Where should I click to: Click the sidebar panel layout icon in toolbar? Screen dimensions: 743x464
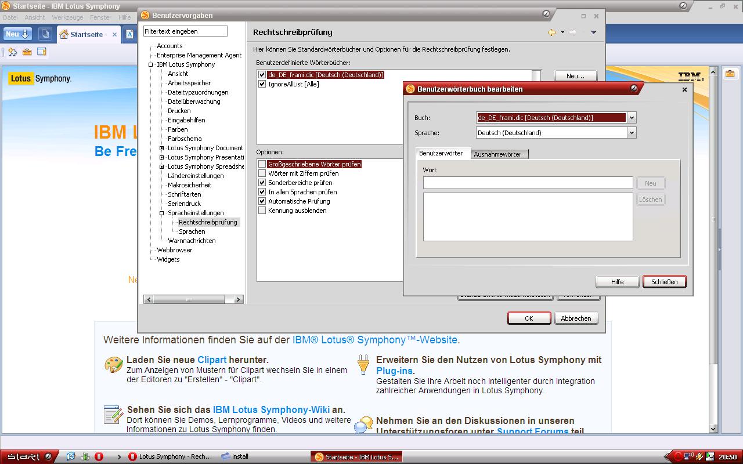[41, 52]
